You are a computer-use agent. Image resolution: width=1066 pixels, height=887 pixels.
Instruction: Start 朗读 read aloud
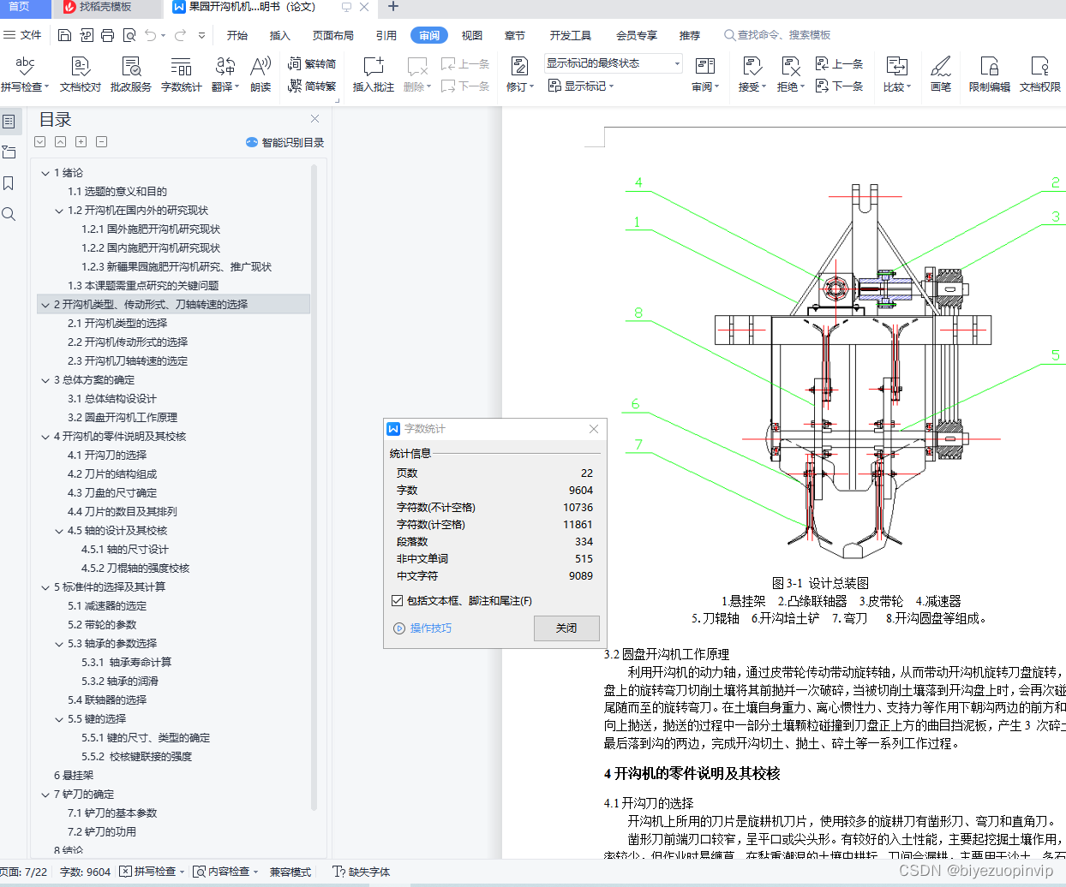[261, 74]
